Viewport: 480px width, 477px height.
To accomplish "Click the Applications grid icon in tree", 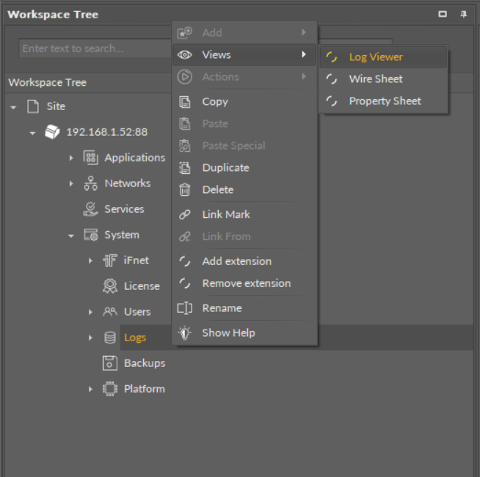I will [x=91, y=158].
